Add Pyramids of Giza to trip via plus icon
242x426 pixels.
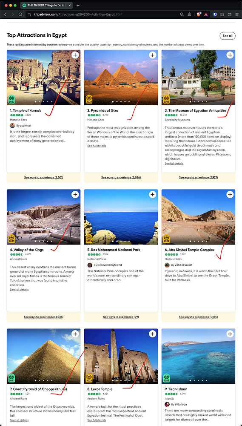coord(152,55)
